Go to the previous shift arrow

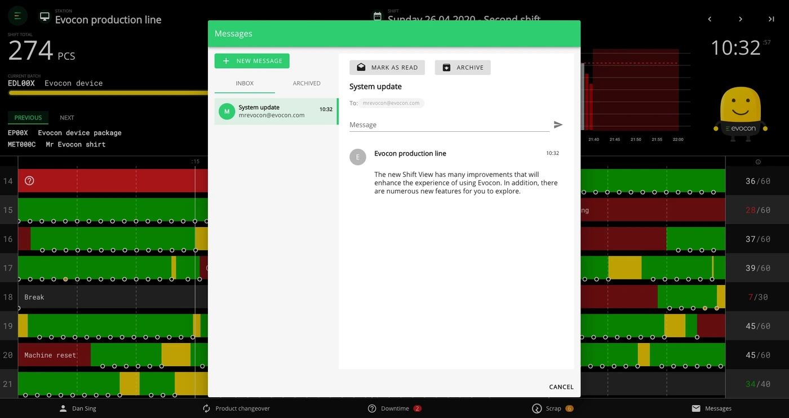pyautogui.click(x=710, y=19)
